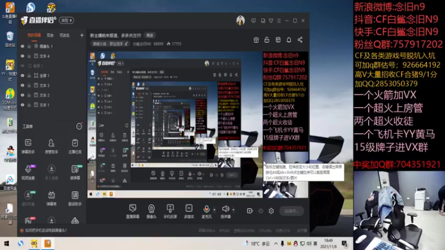
Task: Open 回收站 Recycle Bin desktop icon
Action: 9,39
